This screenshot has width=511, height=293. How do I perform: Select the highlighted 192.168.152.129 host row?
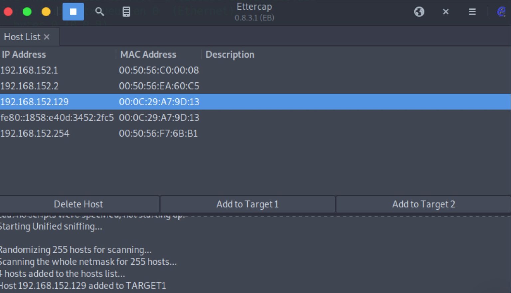pos(255,102)
